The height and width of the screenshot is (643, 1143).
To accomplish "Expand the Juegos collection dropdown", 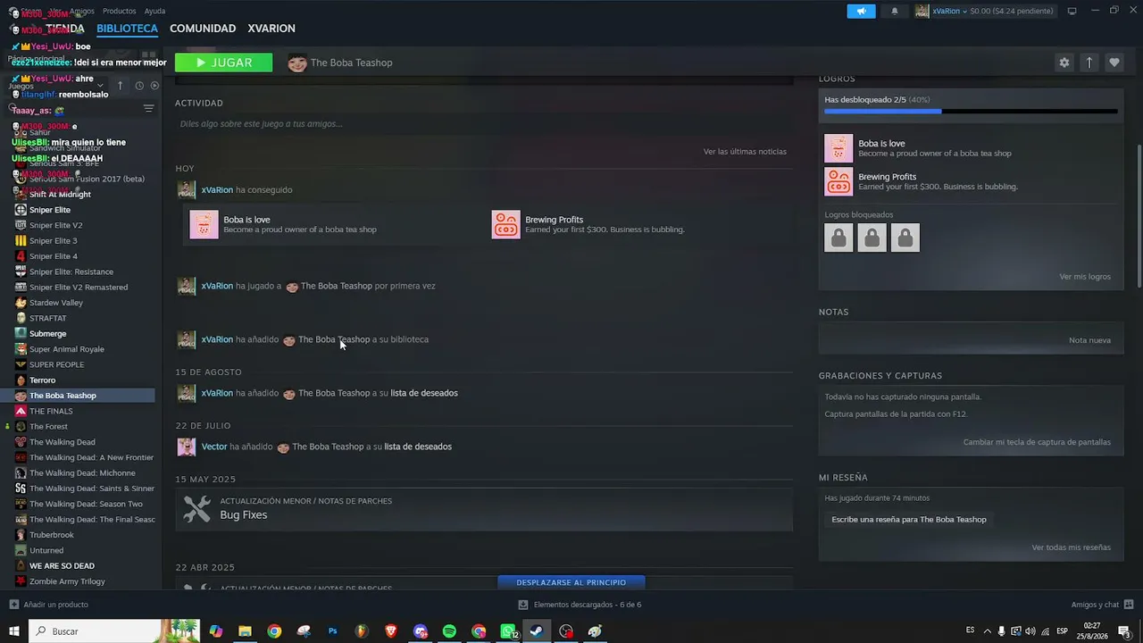I will point(100,86).
